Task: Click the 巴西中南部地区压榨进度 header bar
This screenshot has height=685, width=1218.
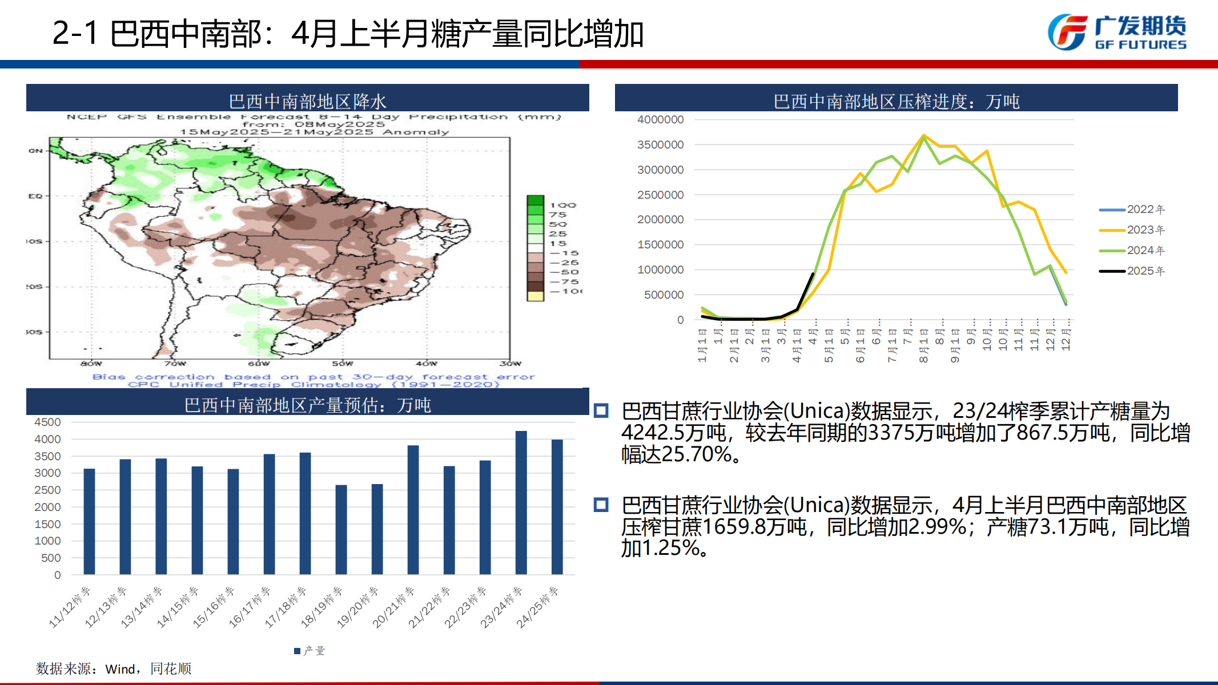Action: click(895, 100)
